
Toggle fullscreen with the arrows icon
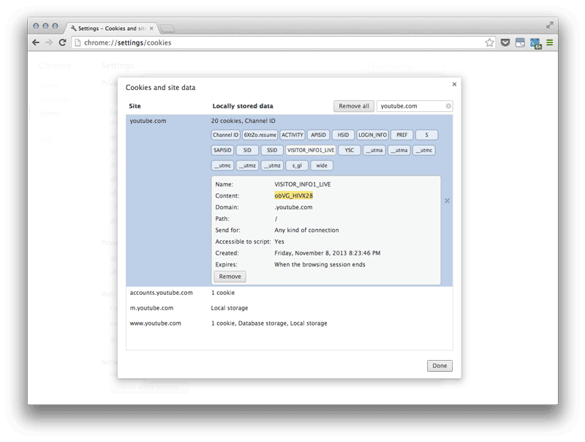[x=550, y=26]
